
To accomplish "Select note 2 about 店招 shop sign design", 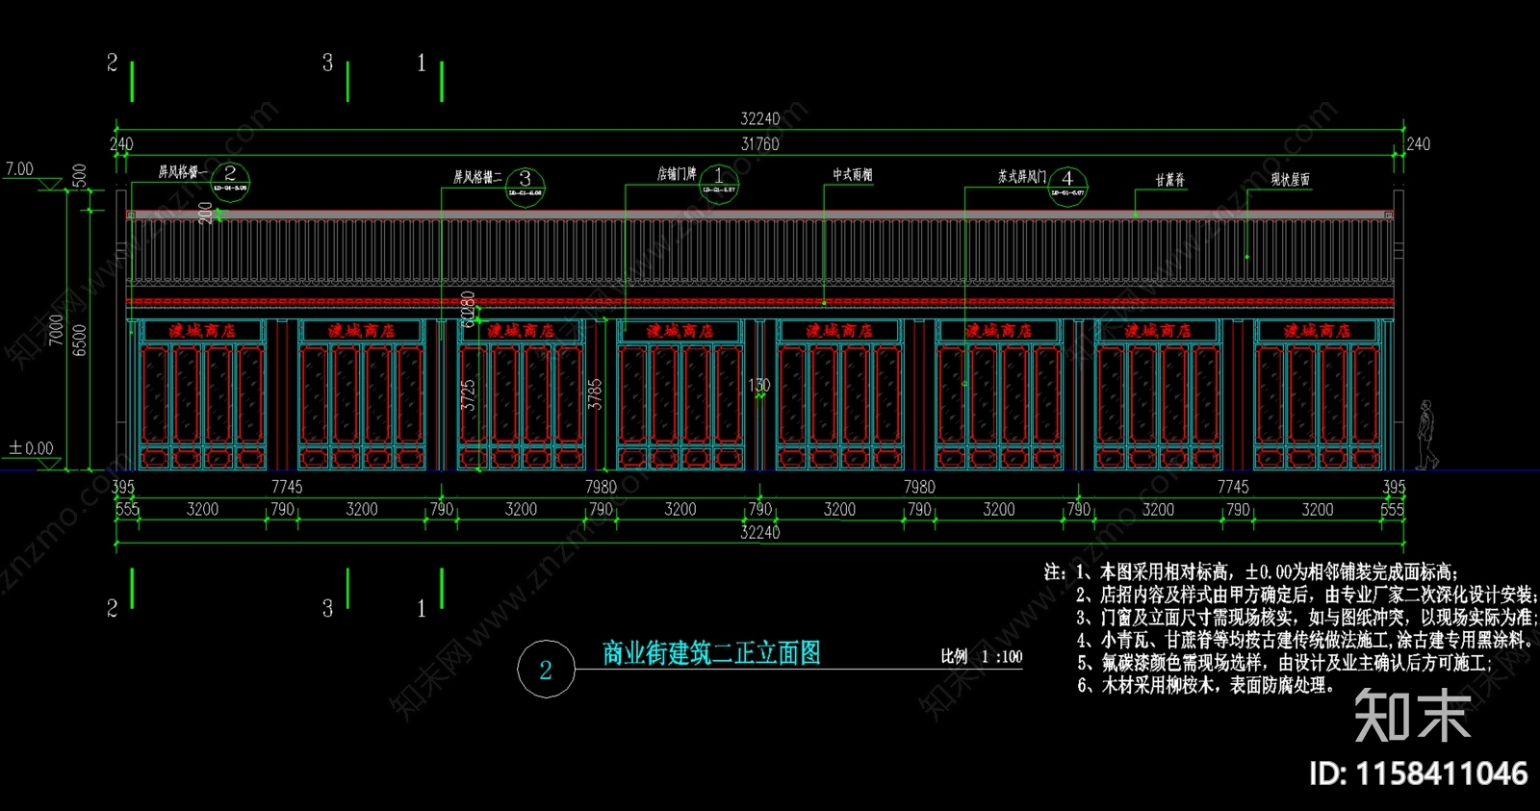I will pyautogui.click(x=1306, y=595).
